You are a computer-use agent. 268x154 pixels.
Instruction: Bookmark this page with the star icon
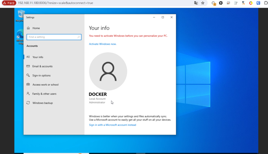pyautogui.click(x=203, y=3)
